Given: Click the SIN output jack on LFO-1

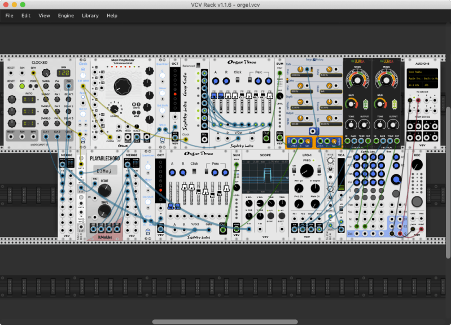Looking at the screenshot, I should click(x=295, y=229).
